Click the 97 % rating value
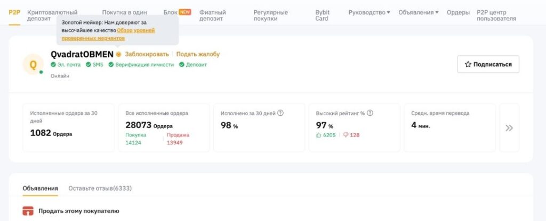The image size is (546, 221). (325, 125)
